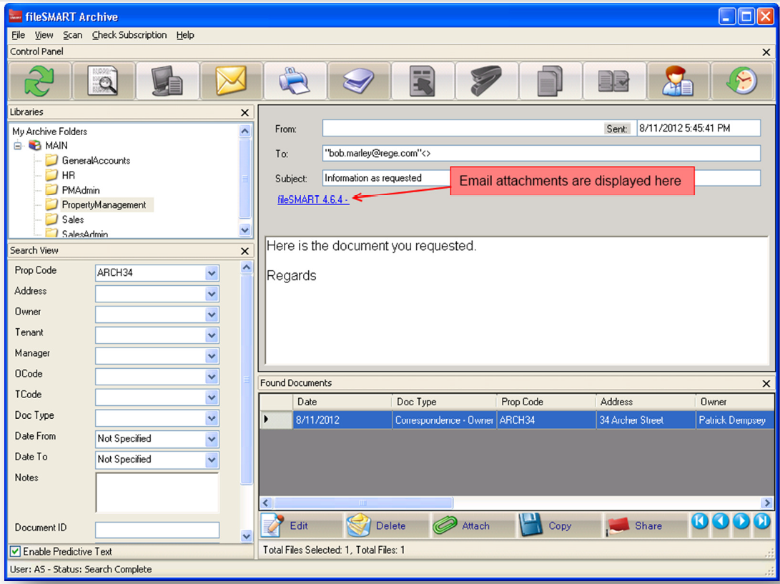Image resolution: width=780 pixels, height=584 pixels.
Task: Select the '34 Archer Street' address cell
Action: (645, 420)
